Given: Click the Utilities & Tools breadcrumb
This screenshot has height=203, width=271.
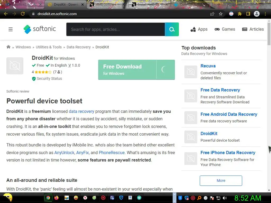Looking at the screenshot, I should [x=49, y=47].
